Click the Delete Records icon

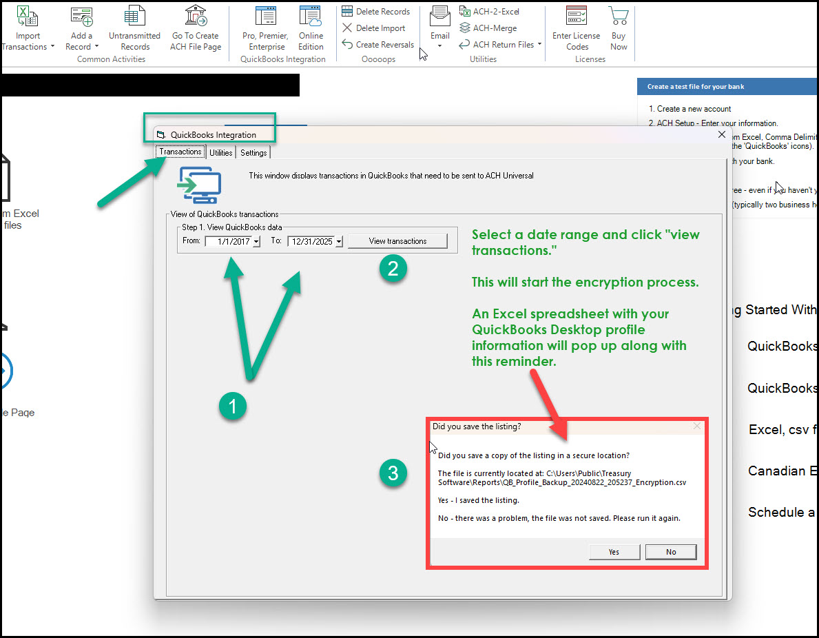click(x=347, y=11)
